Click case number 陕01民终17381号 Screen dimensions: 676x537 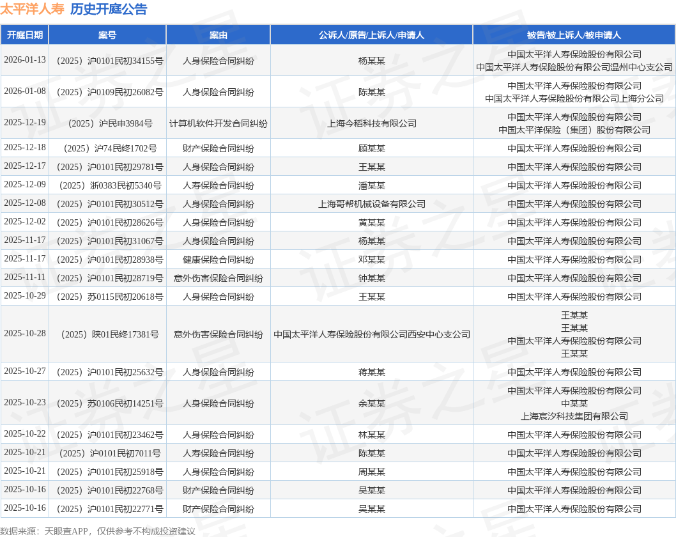[125, 334]
